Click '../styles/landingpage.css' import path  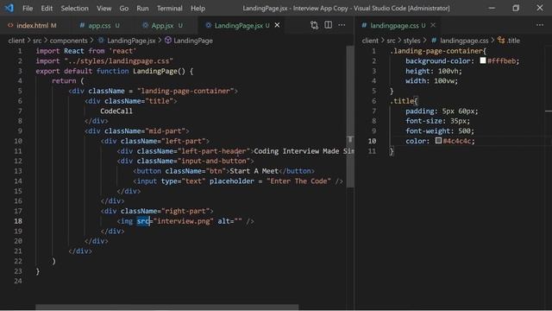point(119,61)
